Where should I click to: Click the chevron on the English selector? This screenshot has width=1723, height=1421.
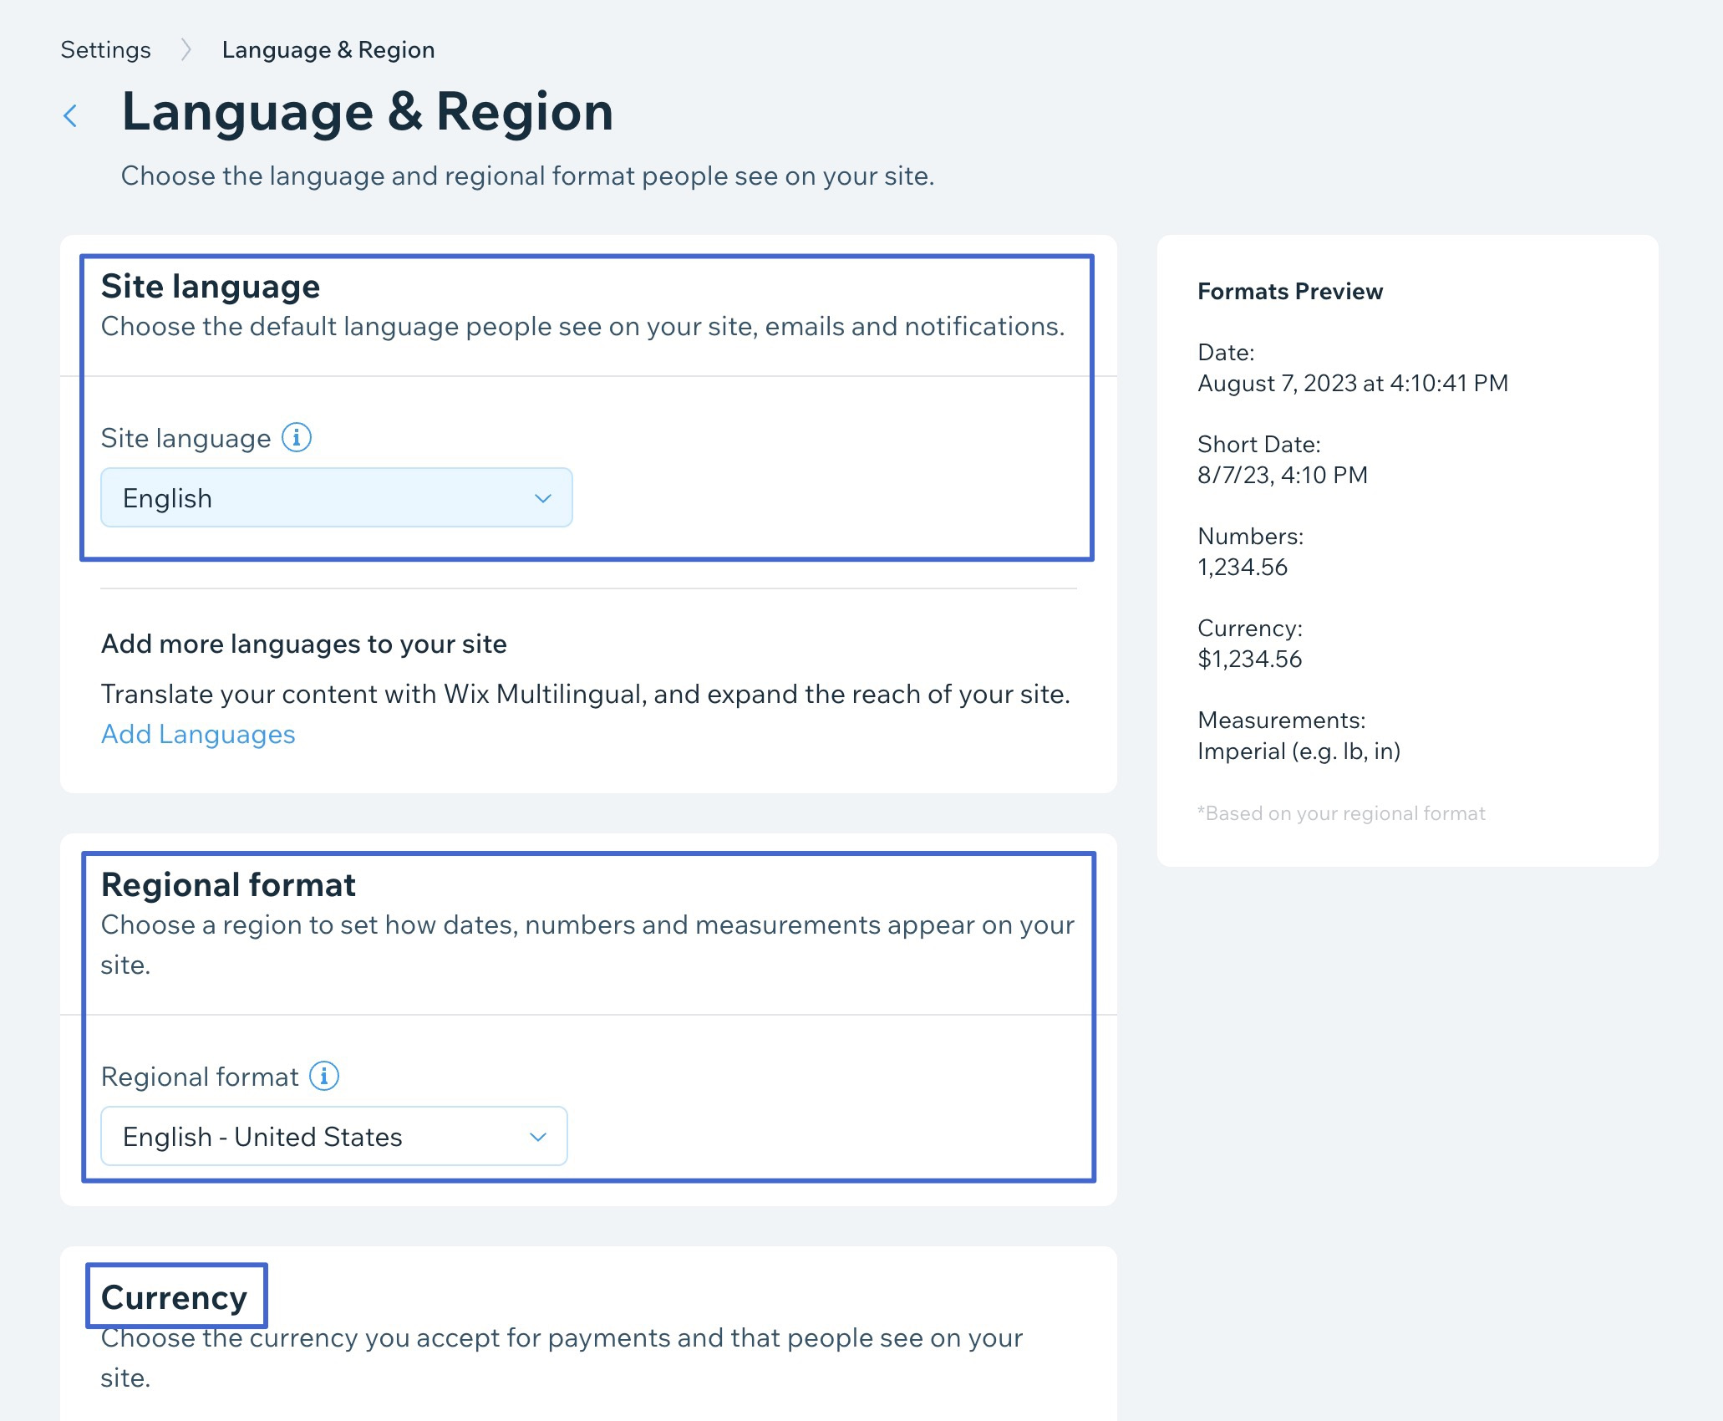tap(543, 497)
